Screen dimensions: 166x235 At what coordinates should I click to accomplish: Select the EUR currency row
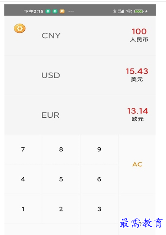click(x=80, y=115)
